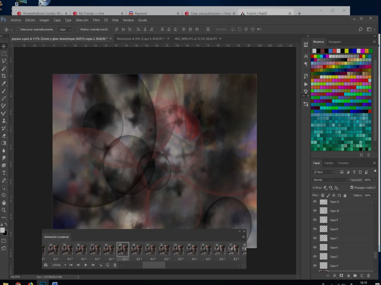381x285 pixels.
Task: Enable Mostrar controles transf. checkbox
Action: pos(78,29)
